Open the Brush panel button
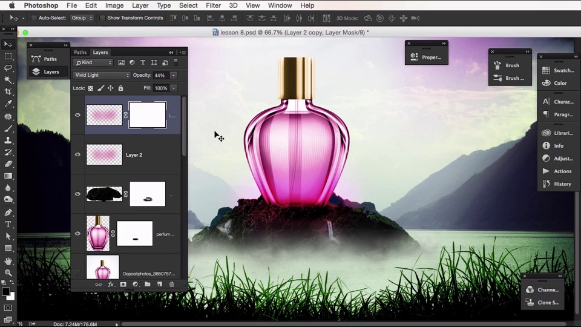581x327 pixels. 507,65
